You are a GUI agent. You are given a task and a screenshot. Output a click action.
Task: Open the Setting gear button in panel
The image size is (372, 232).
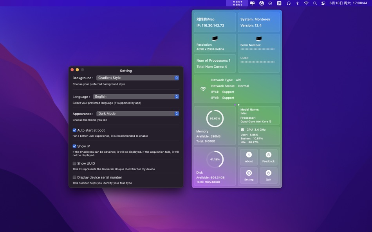[x=249, y=175]
